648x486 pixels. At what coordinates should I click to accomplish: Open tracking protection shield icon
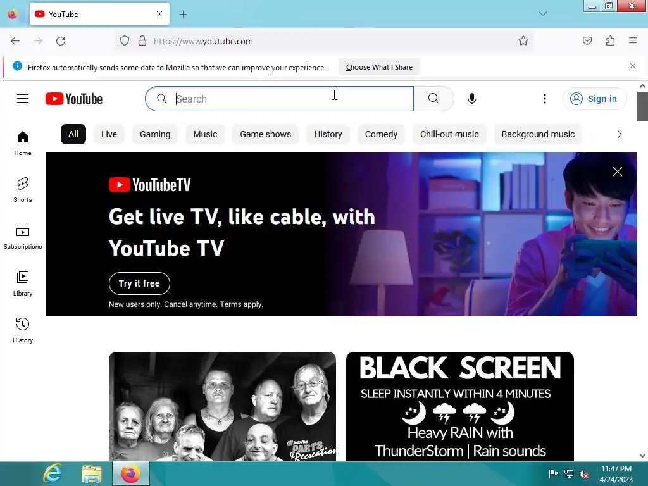pyautogui.click(x=125, y=41)
